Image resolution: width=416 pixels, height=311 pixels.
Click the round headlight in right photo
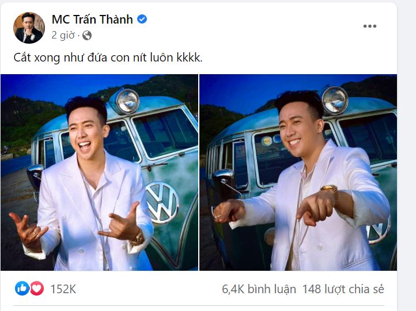click(335, 101)
